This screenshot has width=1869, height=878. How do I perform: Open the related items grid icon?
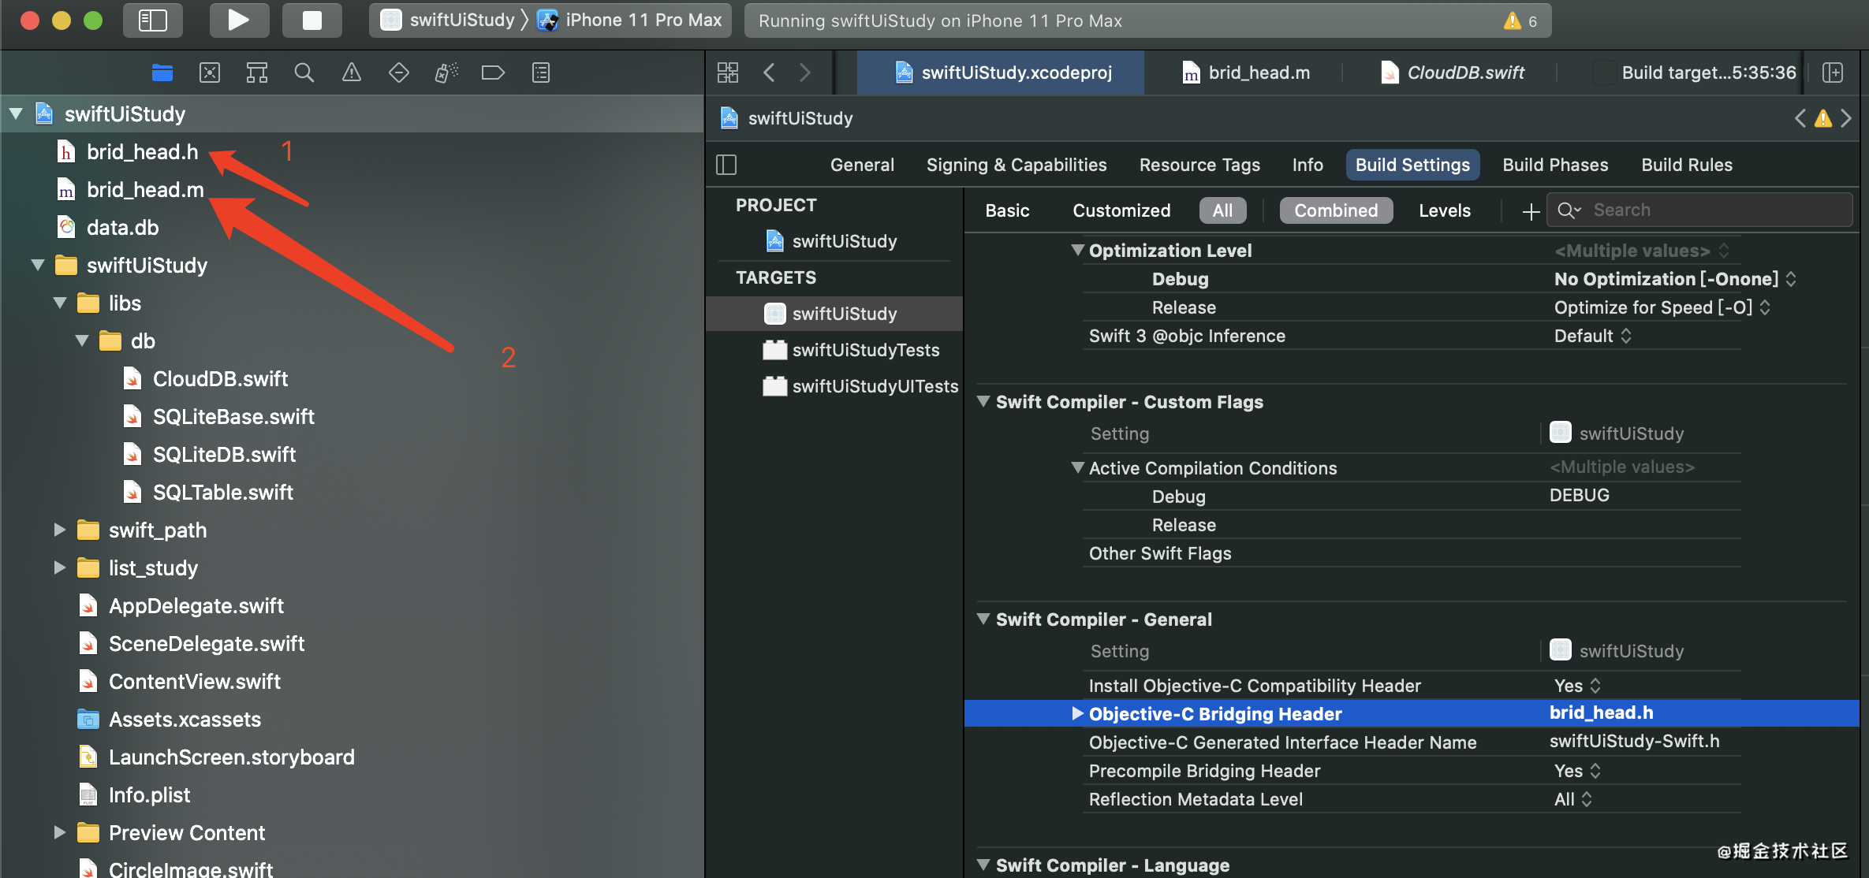pyautogui.click(x=728, y=73)
